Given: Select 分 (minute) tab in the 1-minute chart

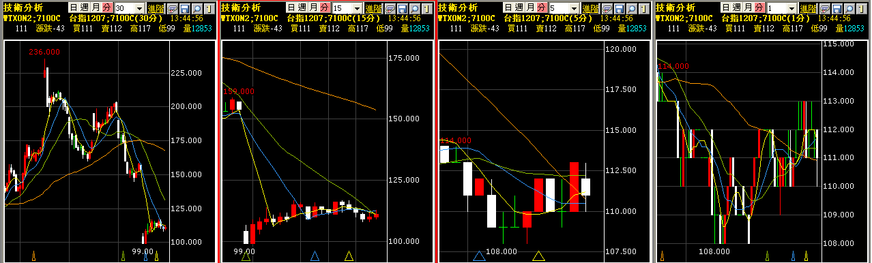Looking at the screenshot, I should pos(759,7).
